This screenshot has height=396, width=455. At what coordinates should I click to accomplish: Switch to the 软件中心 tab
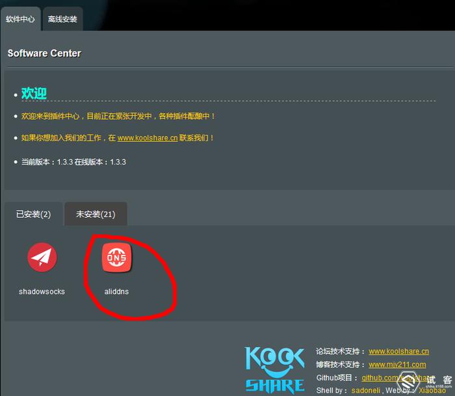click(x=20, y=19)
